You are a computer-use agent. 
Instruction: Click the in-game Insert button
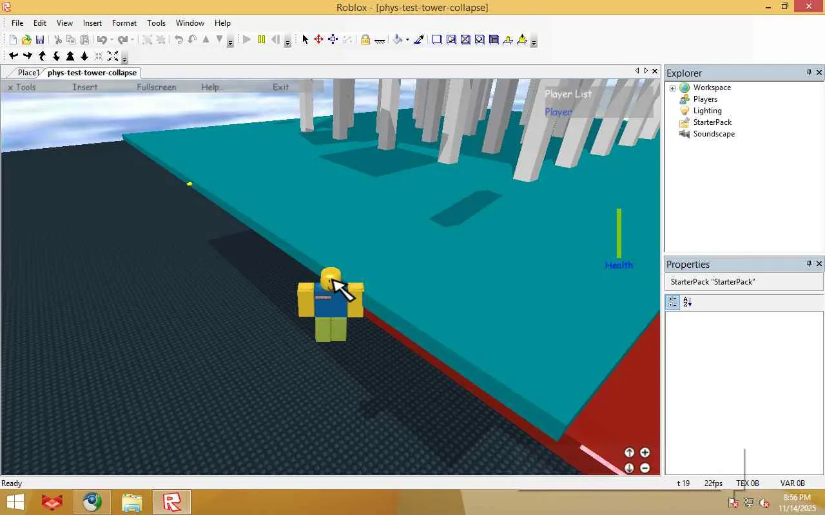tap(85, 87)
